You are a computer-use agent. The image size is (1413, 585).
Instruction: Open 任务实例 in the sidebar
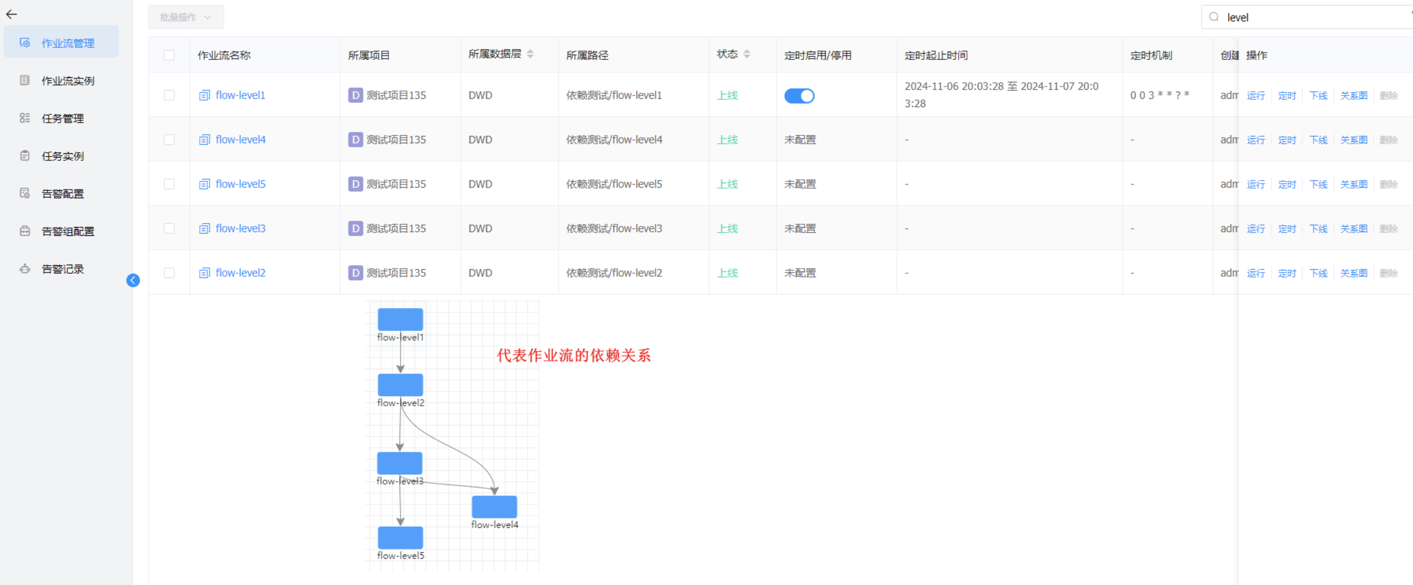coord(63,156)
